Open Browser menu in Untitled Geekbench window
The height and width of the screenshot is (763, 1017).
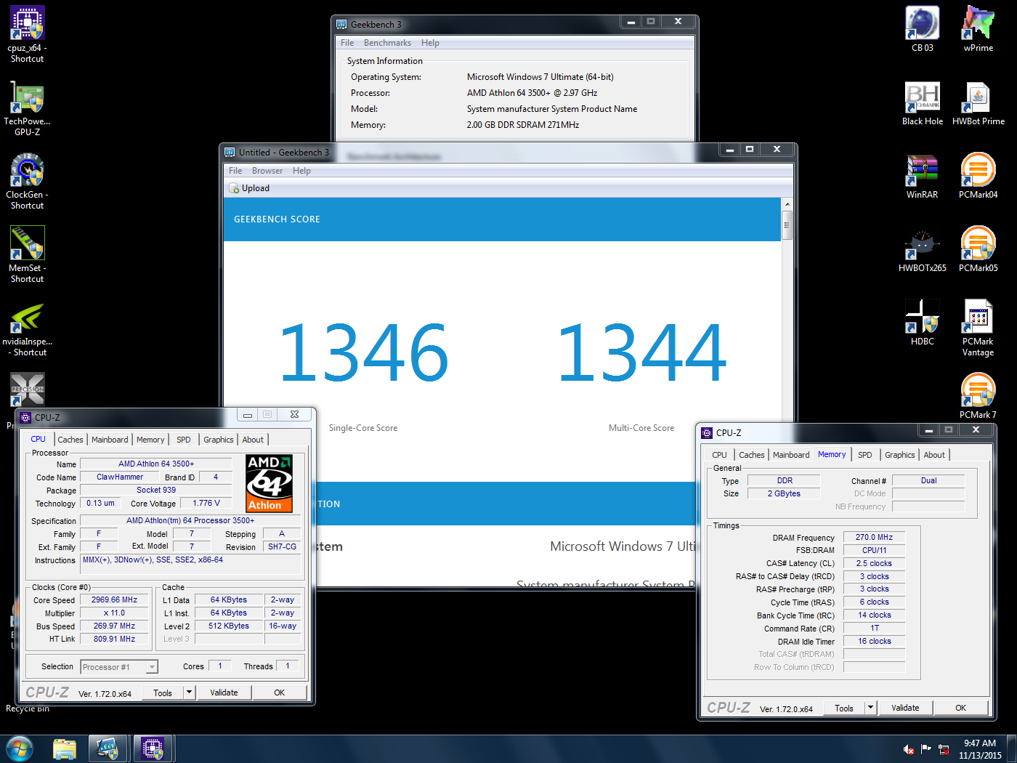pos(267,171)
